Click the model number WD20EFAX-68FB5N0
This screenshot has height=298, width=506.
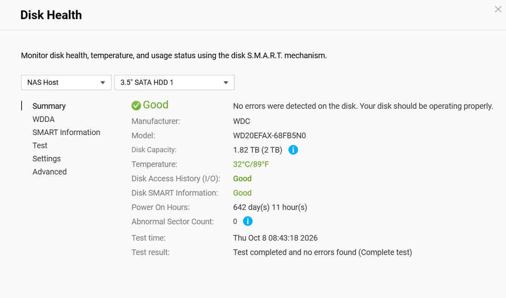tap(269, 136)
